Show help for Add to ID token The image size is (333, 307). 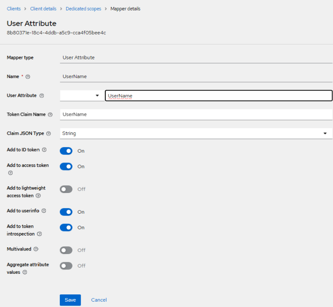44,150
